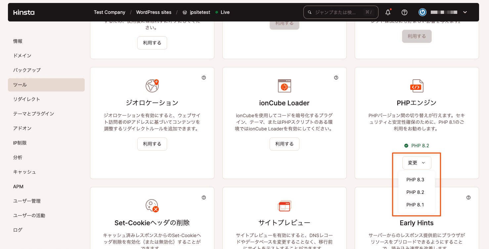Select PHP 8.3 from the version list

pos(415,179)
